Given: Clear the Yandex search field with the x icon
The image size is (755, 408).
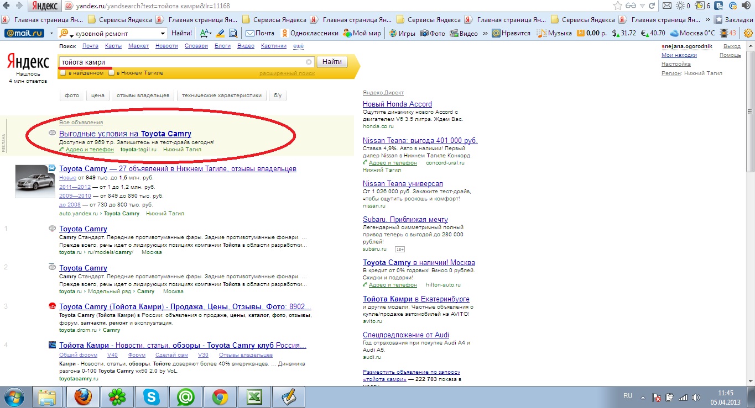Looking at the screenshot, I should point(309,62).
